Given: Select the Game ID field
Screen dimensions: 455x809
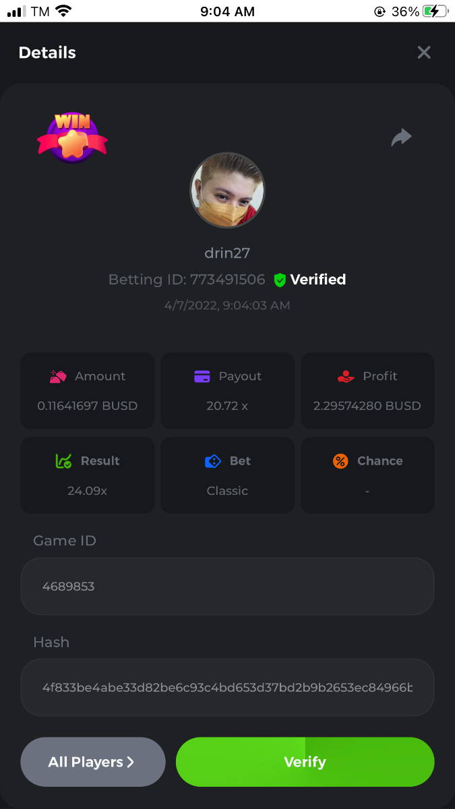Looking at the screenshot, I should tap(228, 586).
